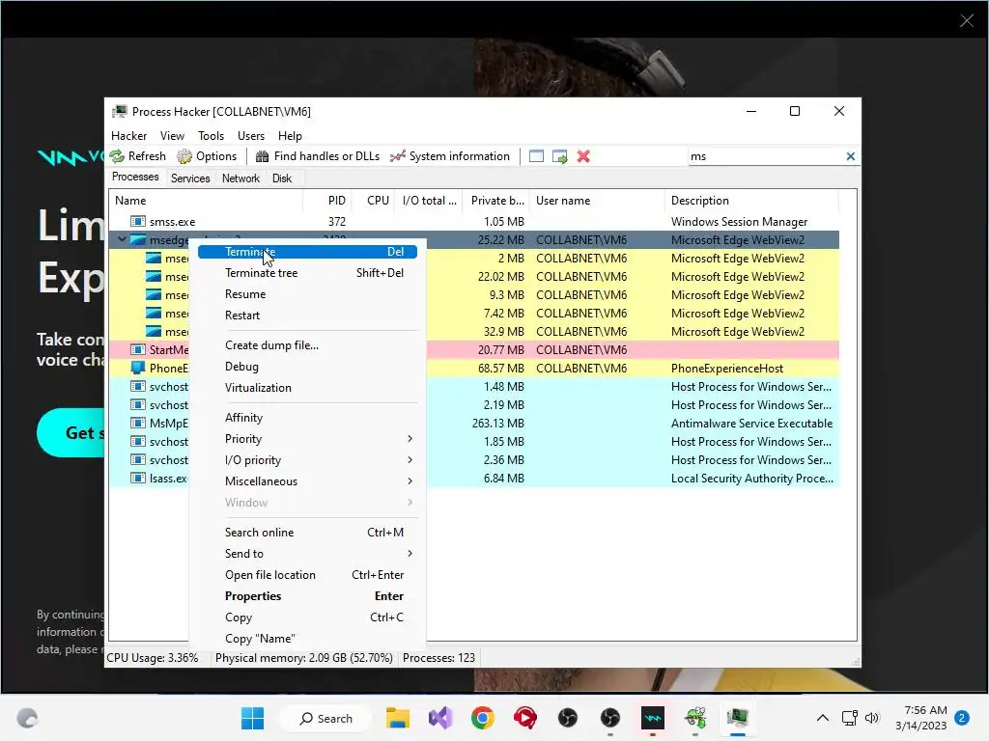Click the clock showing 7:56 AM

[x=926, y=710]
